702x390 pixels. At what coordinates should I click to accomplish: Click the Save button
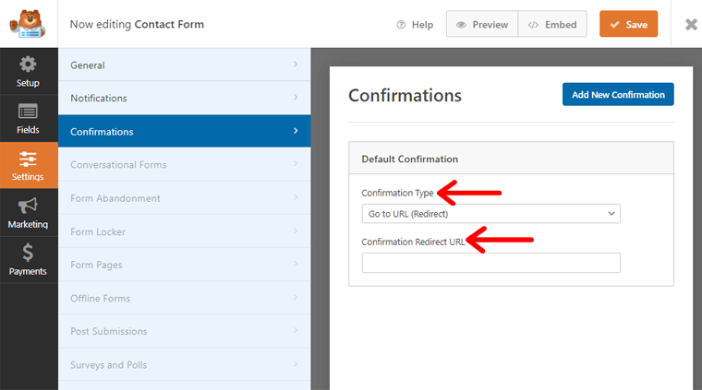coord(628,25)
